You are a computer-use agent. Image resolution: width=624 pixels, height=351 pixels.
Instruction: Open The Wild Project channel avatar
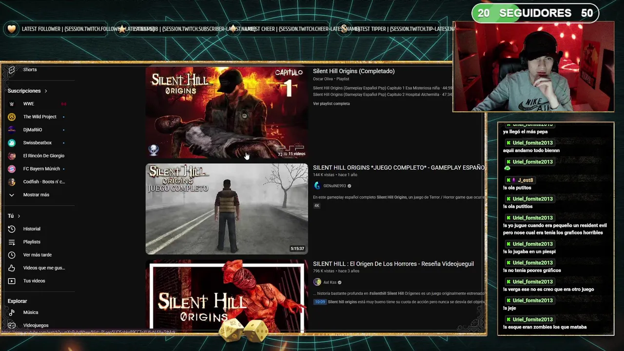tap(12, 117)
